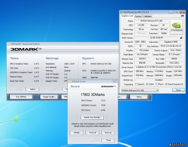Image resolution: width=188 pixels, height=147 pixels.
Task: Click the Driver Version field in GPU-Z
Action: 159,67
